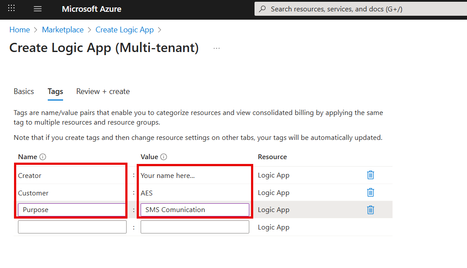467x268 pixels.
Task: Click the search magnifier icon
Action: pyautogui.click(x=262, y=9)
